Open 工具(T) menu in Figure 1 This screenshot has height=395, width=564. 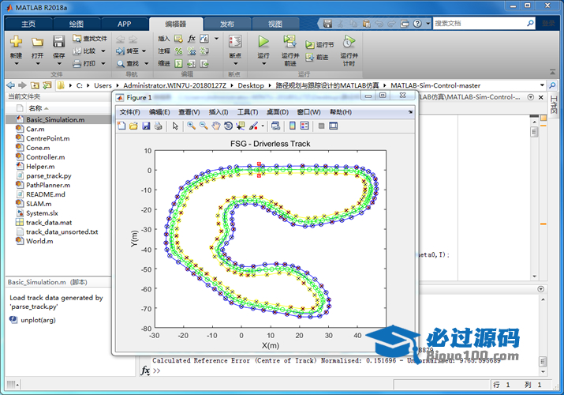[x=248, y=112]
